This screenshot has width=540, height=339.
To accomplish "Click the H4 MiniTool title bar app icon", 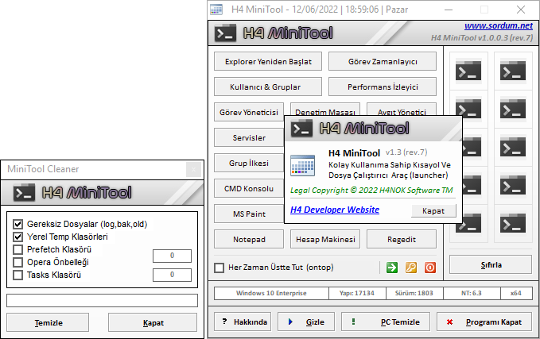I will click(216, 10).
